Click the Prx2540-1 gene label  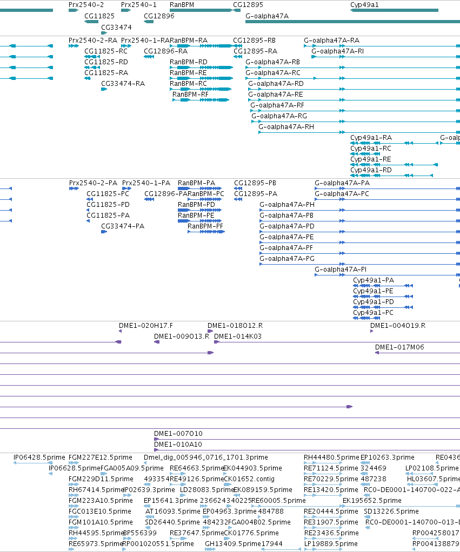pyautogui.click(x=139, y=5)
